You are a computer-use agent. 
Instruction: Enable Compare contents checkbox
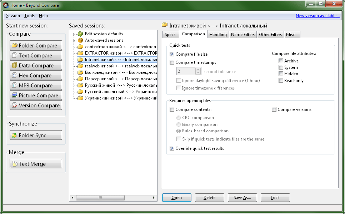coord(172,109)
